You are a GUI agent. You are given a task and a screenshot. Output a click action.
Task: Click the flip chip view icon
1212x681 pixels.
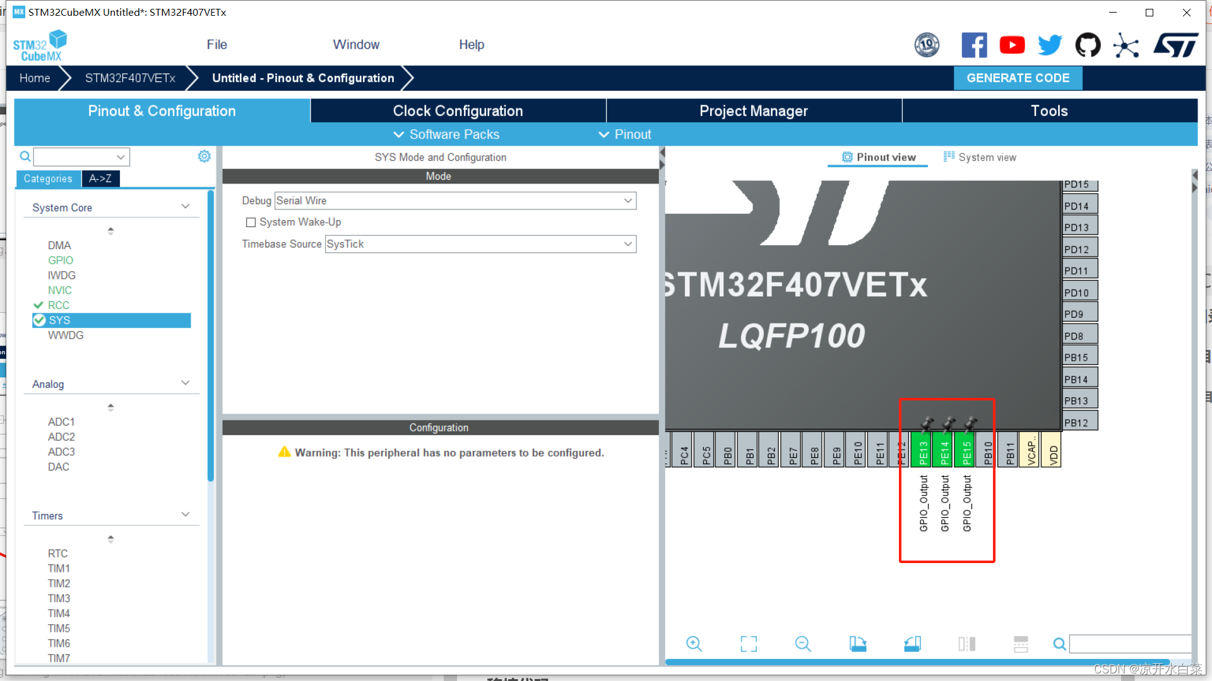click(966, 644)
